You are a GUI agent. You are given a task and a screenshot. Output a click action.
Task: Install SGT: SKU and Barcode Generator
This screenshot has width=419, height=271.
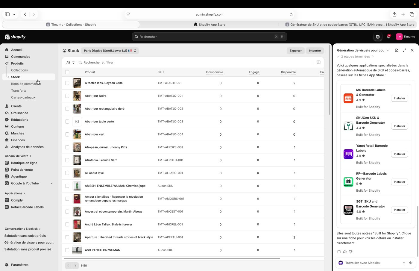[400, 210]
